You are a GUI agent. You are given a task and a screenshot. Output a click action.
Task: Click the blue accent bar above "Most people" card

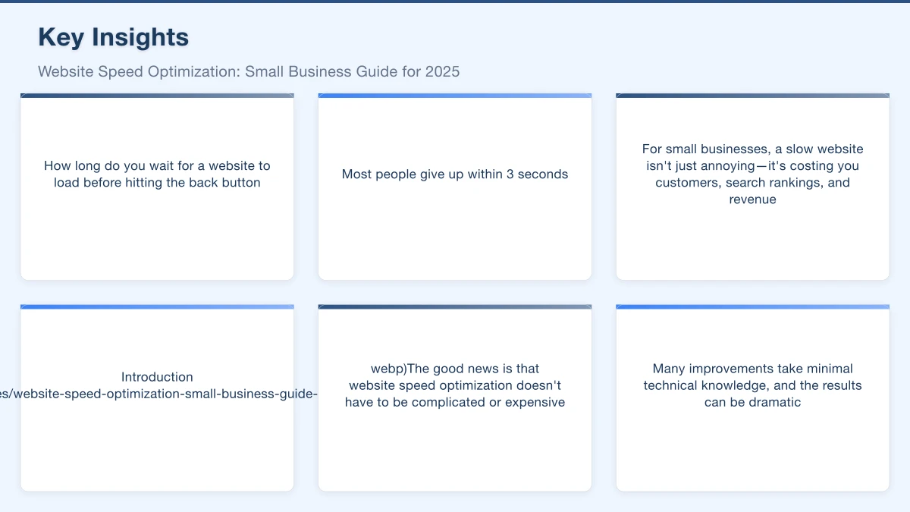pyautogui.click(x=455, y=96)
